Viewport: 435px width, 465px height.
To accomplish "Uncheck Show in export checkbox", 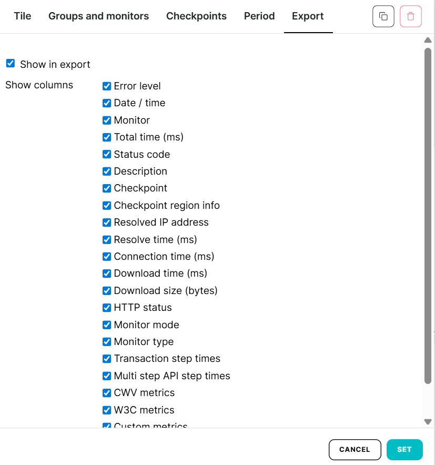I will (11, 64).
